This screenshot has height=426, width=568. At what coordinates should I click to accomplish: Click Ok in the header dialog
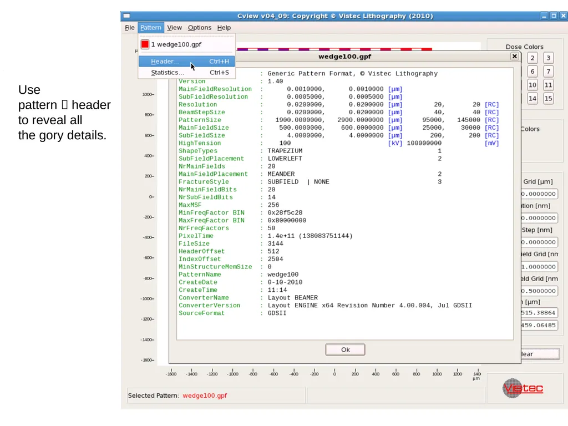tap(345, 349)
